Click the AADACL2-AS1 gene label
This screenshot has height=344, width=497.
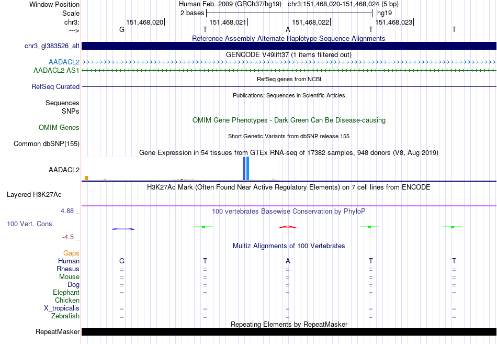tap(57, 70)
